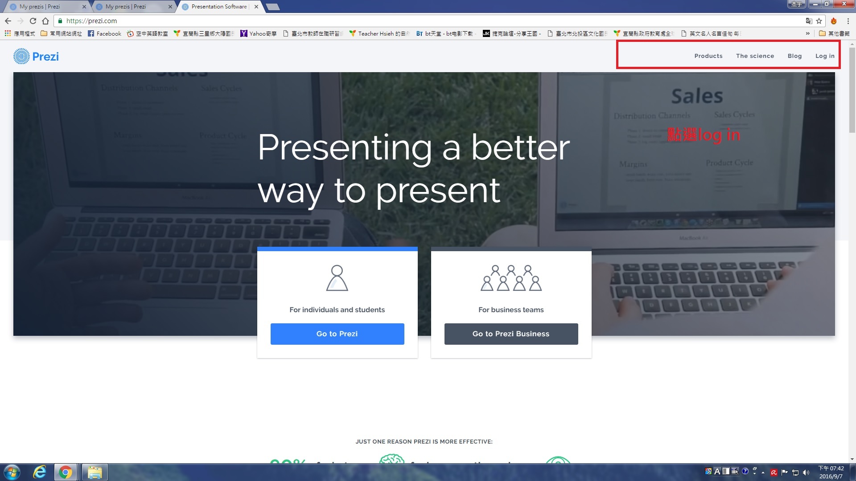Open the taskbar clock showing 07:42
The height and width of the screenshot is (481, 856).
(831, 472)
